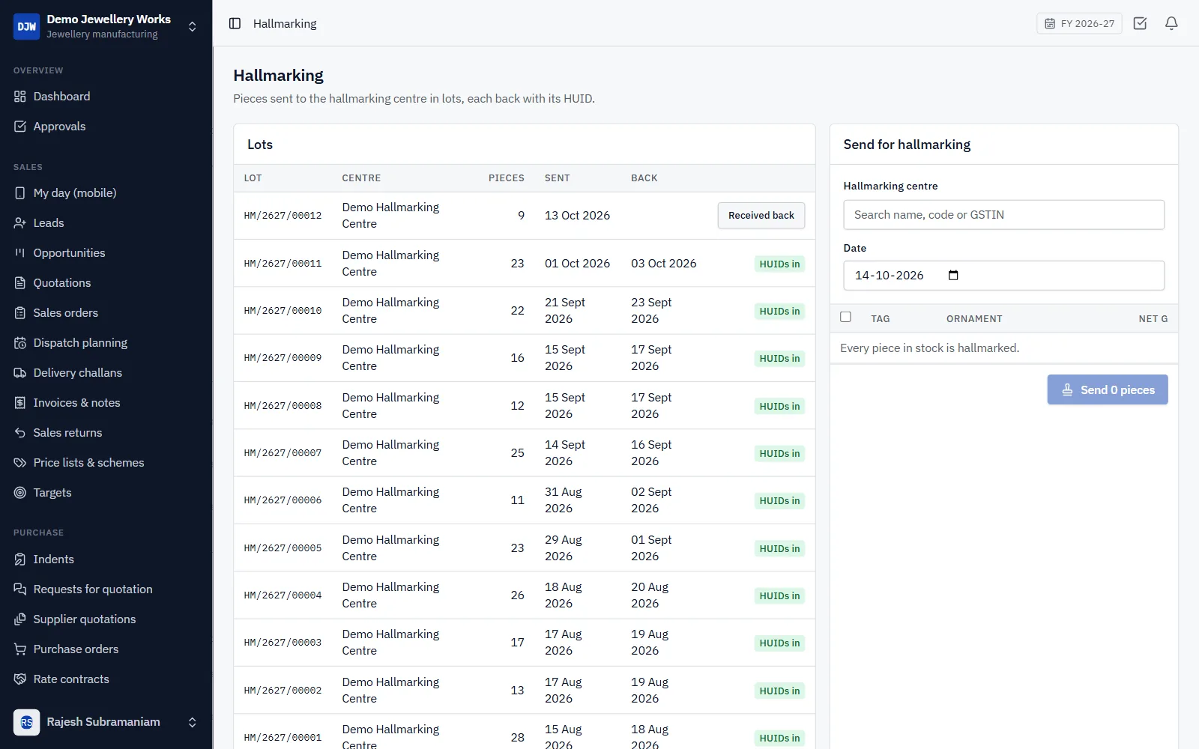This screenshot has height=749, width=1199.
Task: Open the FY 2026-27 year selector
Action: click(x=1079, y=23)
